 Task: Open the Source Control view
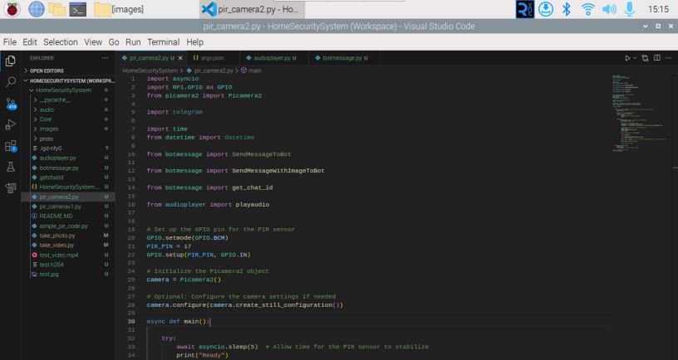(x=11, y=104)
